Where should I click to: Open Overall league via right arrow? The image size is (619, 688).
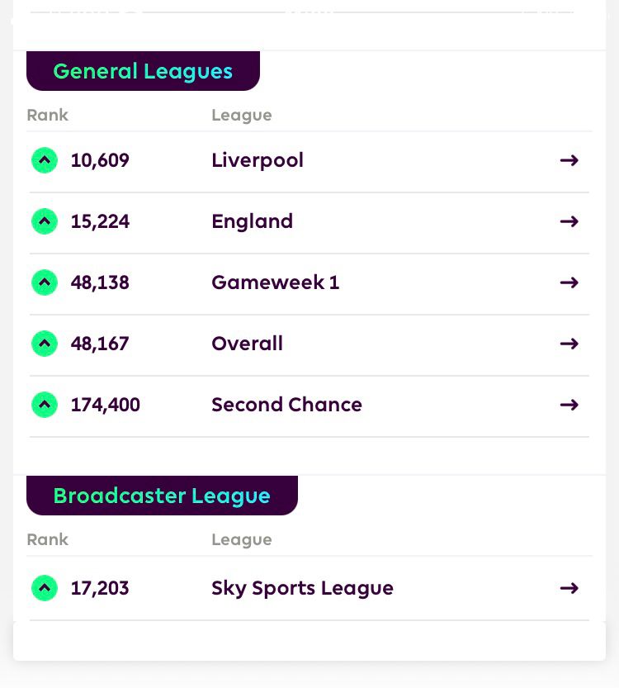tap(569, 343)
